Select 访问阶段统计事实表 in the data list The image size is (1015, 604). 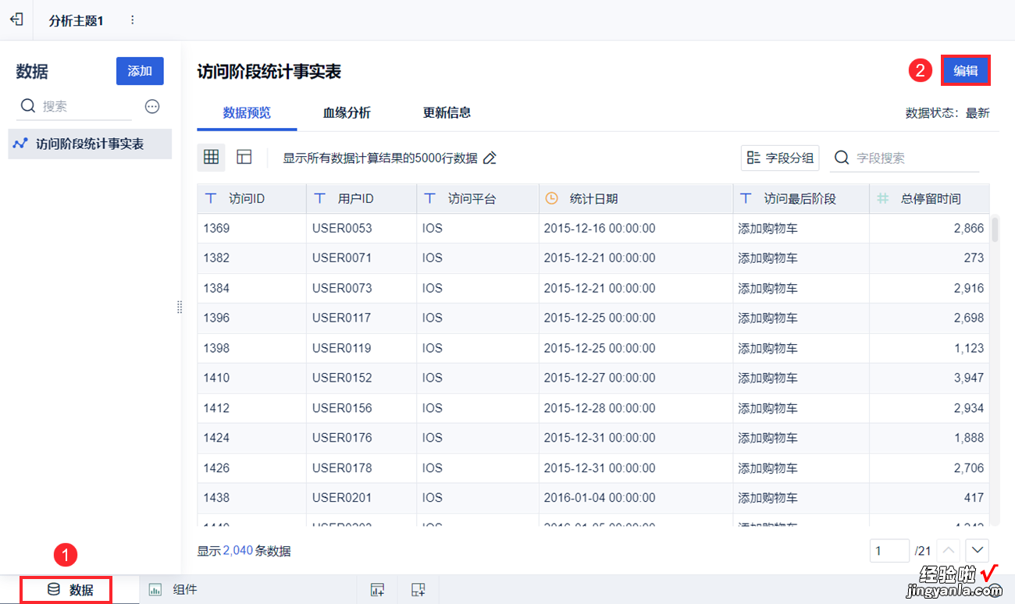(x=90, y=144)
